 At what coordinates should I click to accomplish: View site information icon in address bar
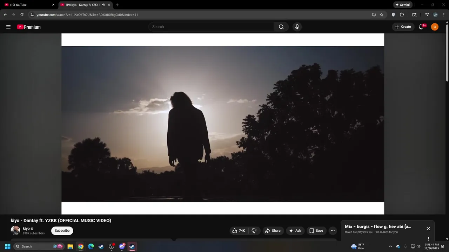point(32,15)
